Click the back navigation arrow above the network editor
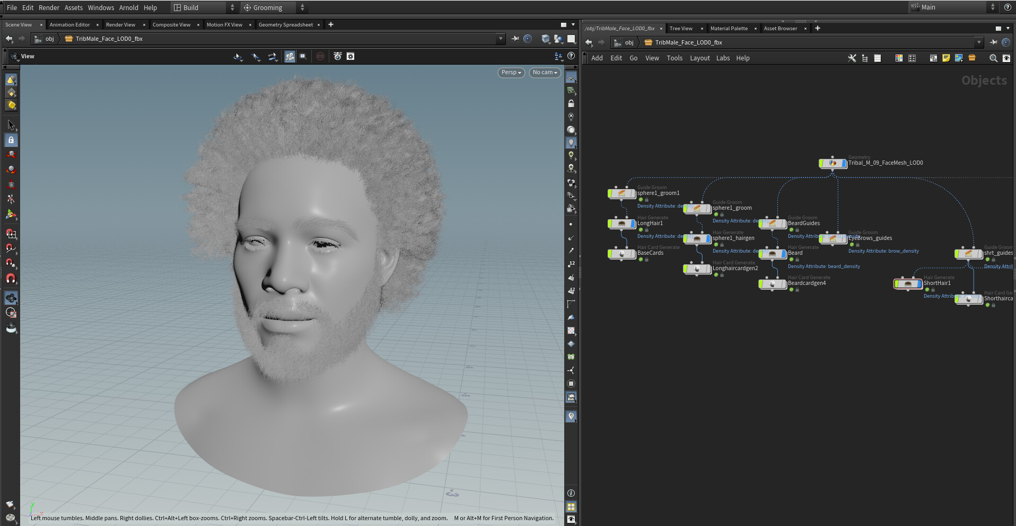The image size is (1016, 526). 590,42
